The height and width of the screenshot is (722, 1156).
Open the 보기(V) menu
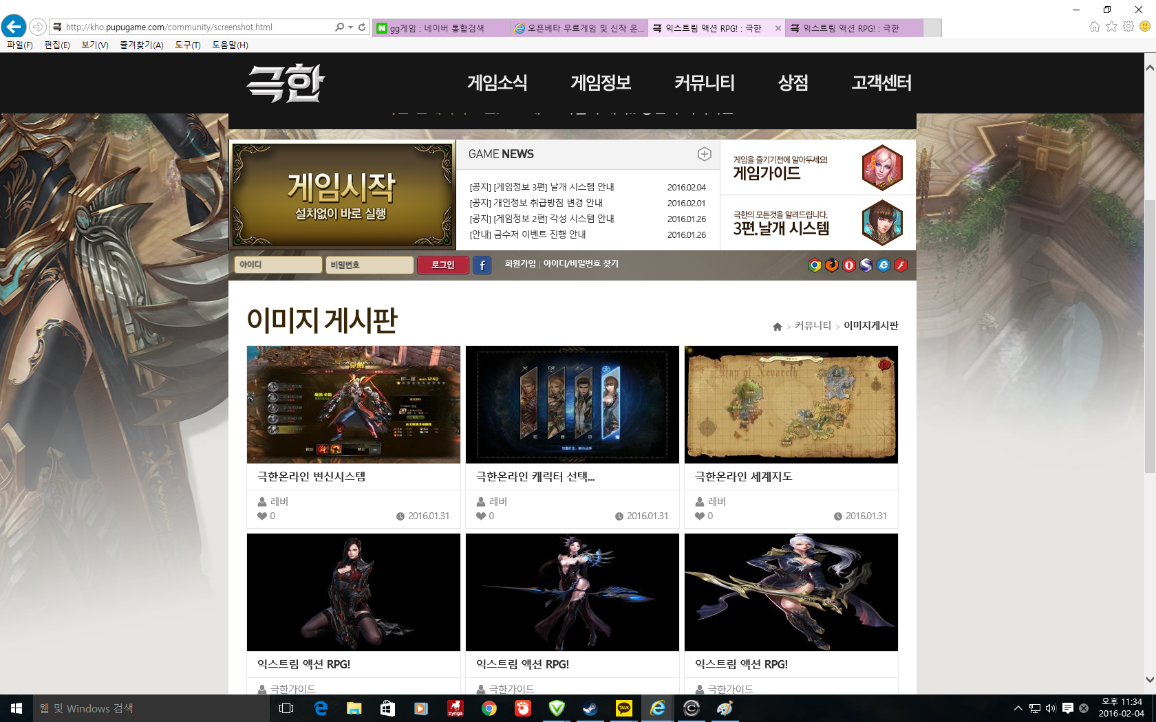[95, 45]
